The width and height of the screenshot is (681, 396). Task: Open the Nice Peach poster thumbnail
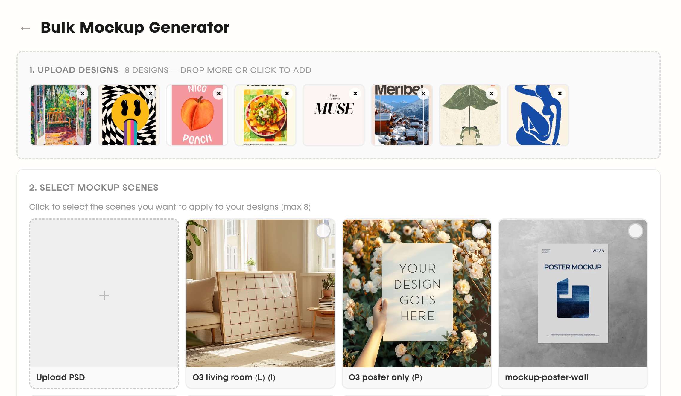[197, 115]
